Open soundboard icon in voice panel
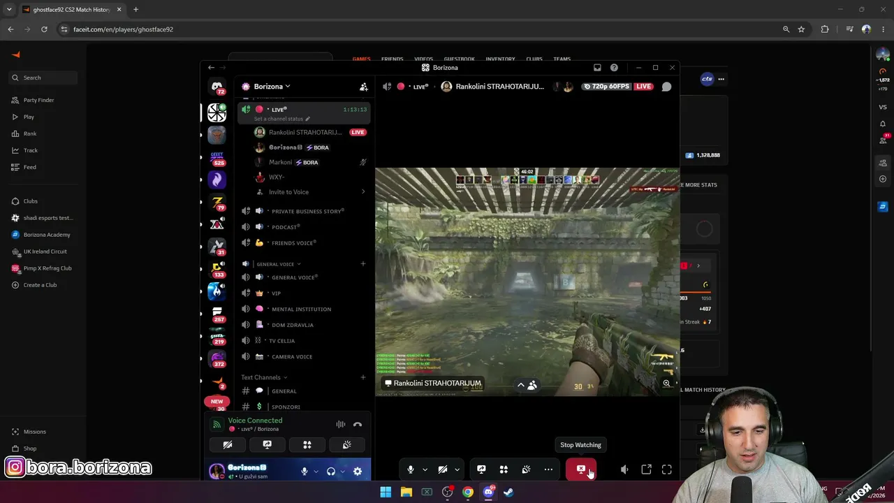 click(x=347, y=445)
